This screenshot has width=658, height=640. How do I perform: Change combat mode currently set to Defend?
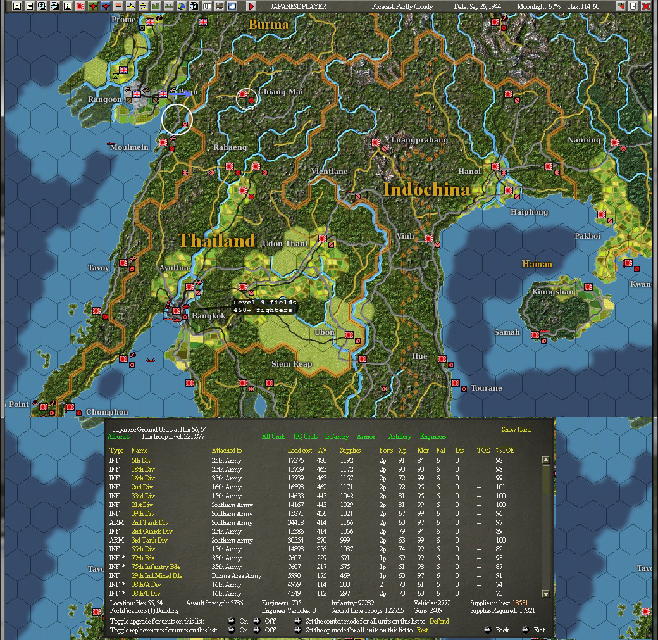(x=439, y=621)
